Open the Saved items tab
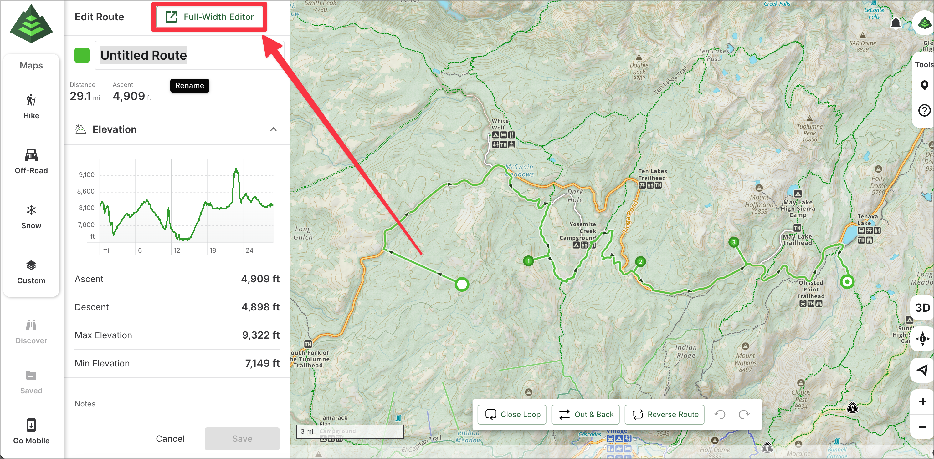This screenshot has width=934, height=459. point(31,381)
